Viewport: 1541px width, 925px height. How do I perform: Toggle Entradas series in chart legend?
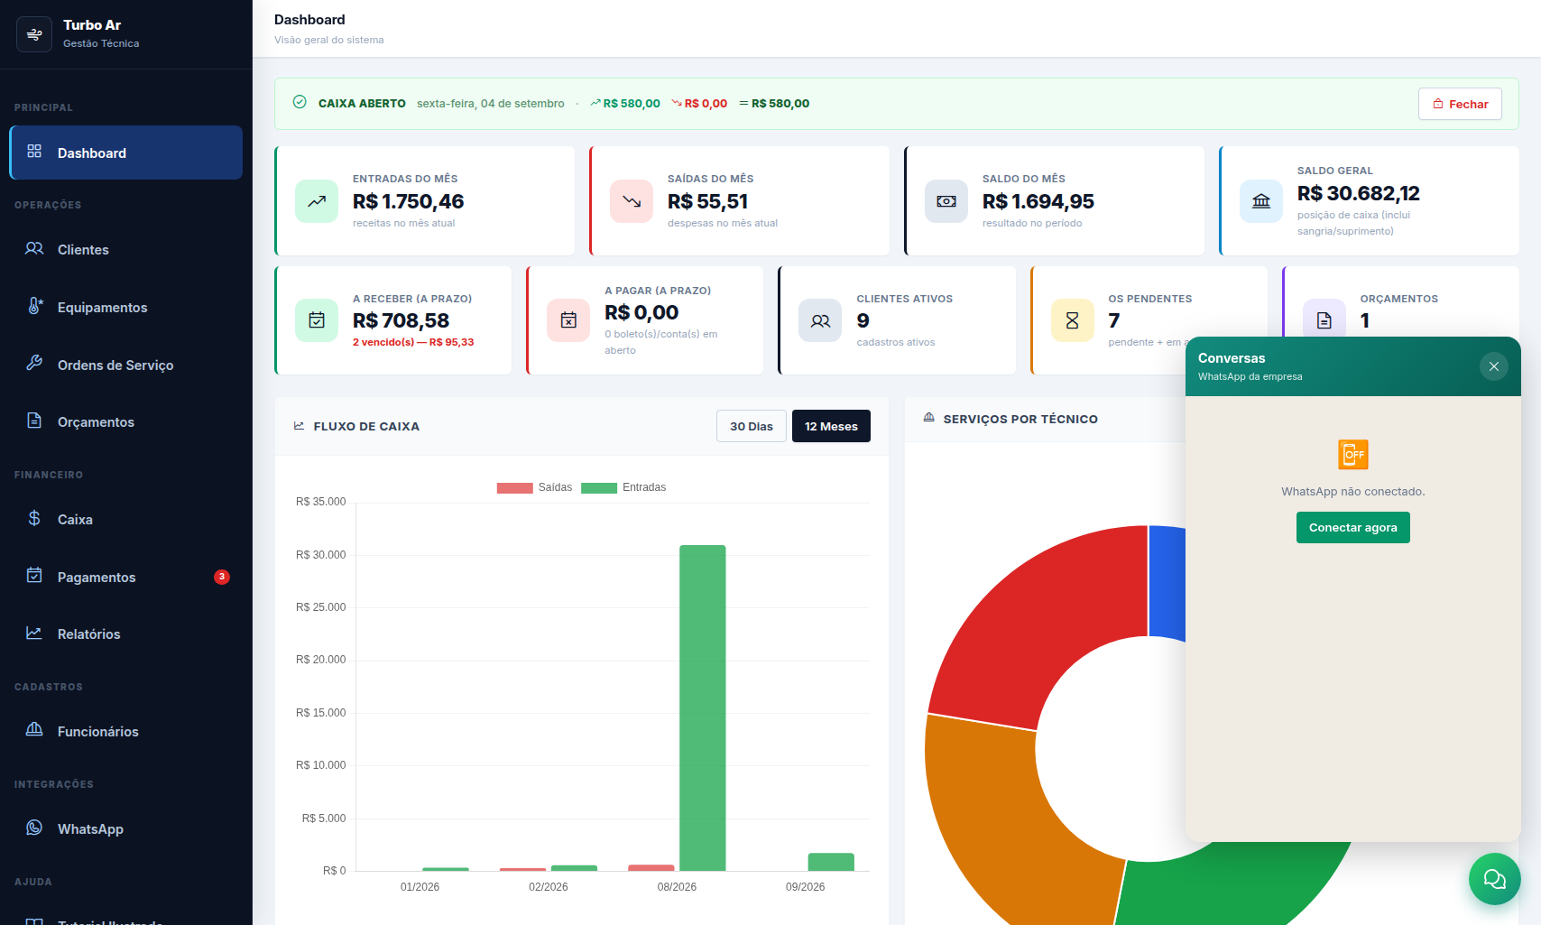[623, 487]
